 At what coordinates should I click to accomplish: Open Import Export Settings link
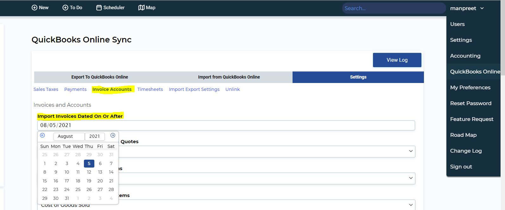(x=194, y=89)
